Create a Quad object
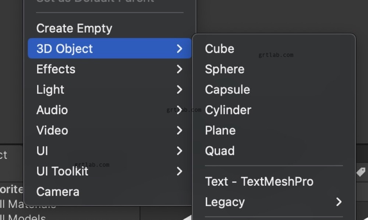Image resolution: width=368 pixels, height=220 pixels. coord(220,150)
